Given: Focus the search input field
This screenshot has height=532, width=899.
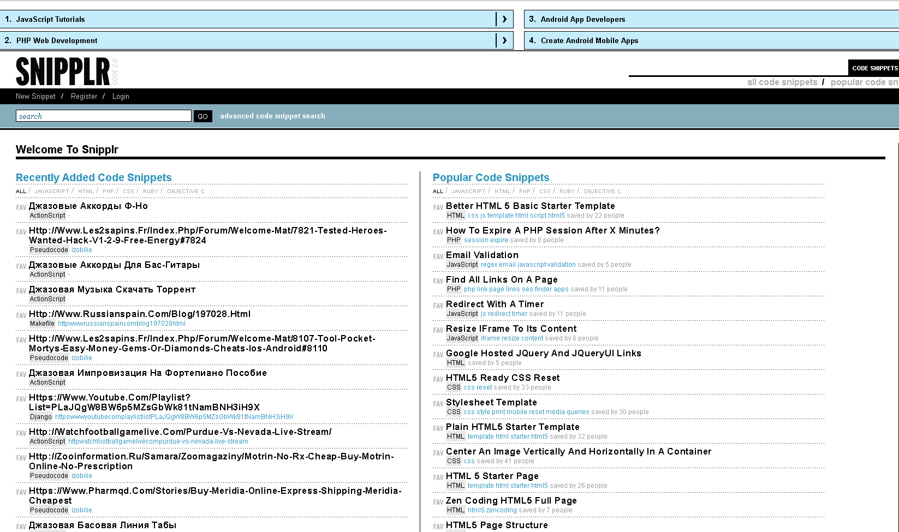Looking at the screenshot, I should click(104, 116).
